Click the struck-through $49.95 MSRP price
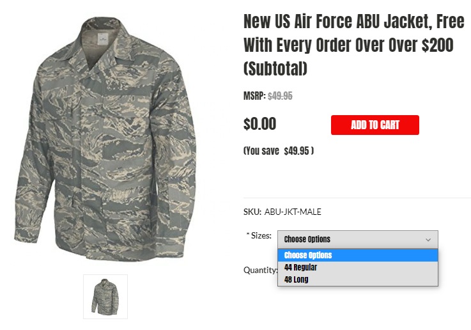Screen dimensions: 471x330 [x=280, y=96]
